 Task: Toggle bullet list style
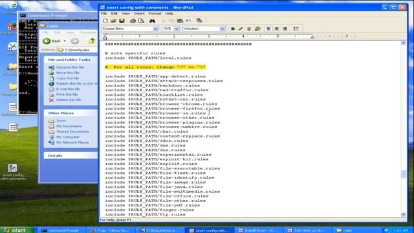(x=296, y=28)
